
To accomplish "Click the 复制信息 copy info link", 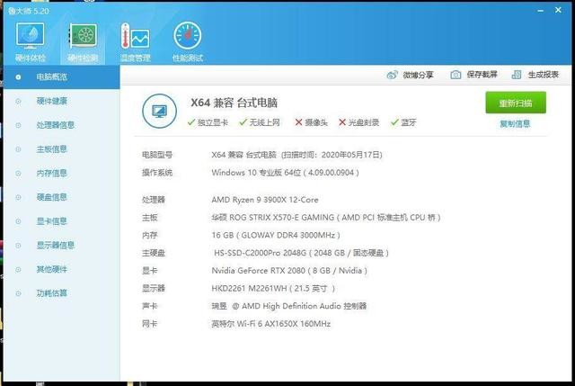I will click(515, 124).
